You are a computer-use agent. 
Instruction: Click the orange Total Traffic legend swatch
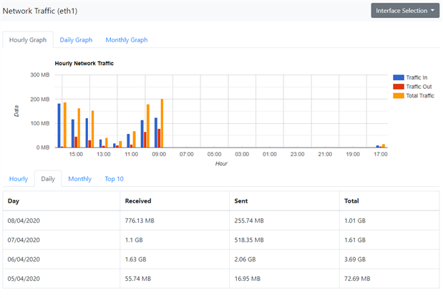(398, 95)
